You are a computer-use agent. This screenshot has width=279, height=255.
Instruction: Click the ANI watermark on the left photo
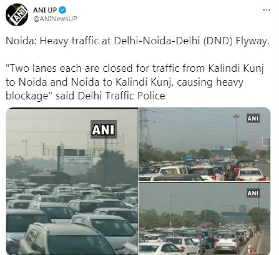pos(104,129)
